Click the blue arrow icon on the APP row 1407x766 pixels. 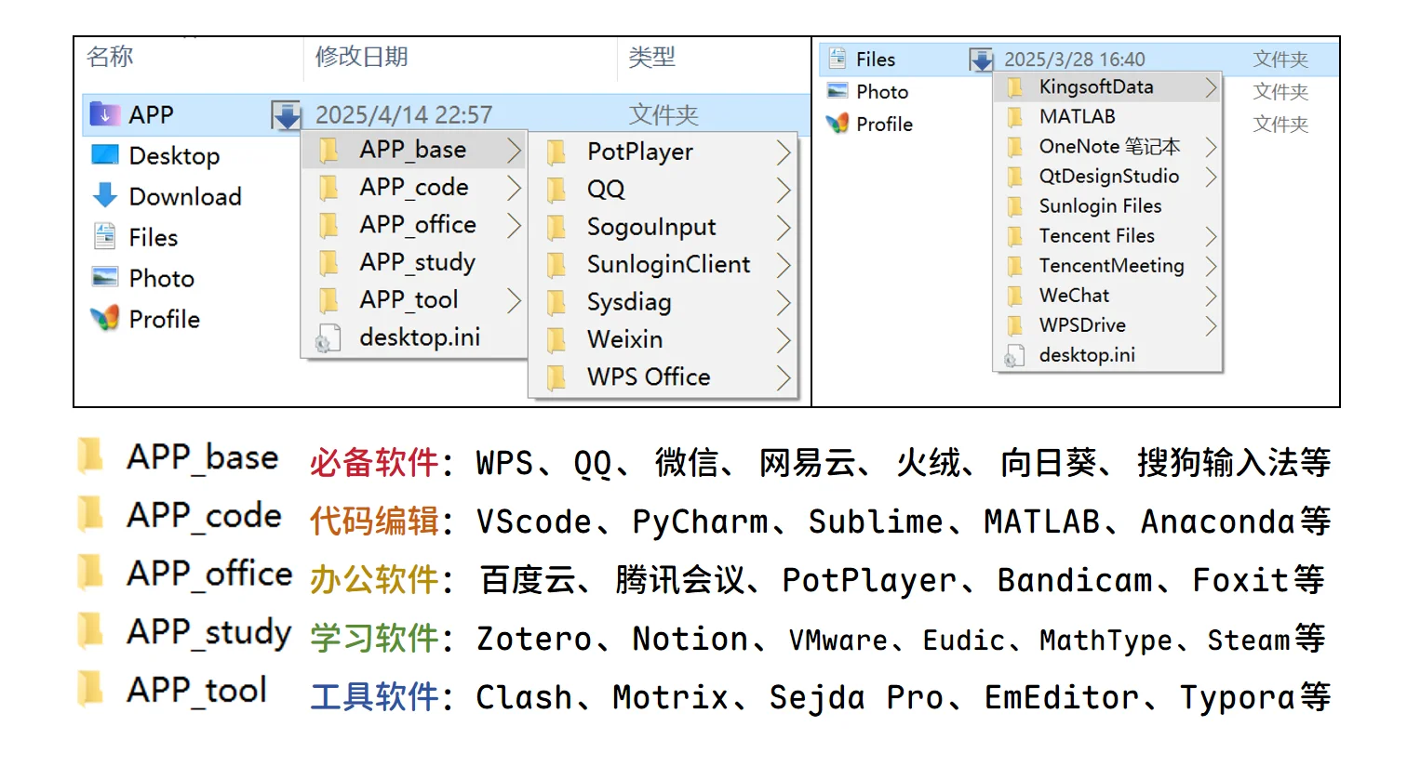click(x=286, y=115)
